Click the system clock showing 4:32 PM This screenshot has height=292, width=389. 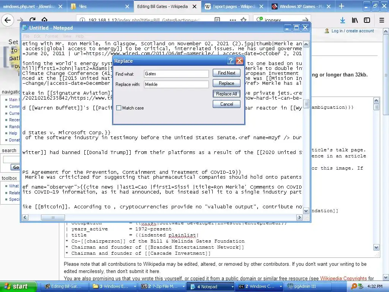375,286
